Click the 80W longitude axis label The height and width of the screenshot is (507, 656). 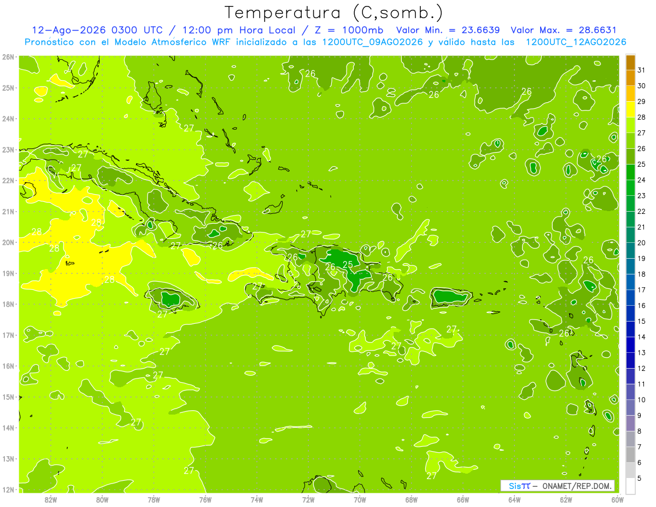[x=102, y=499]
